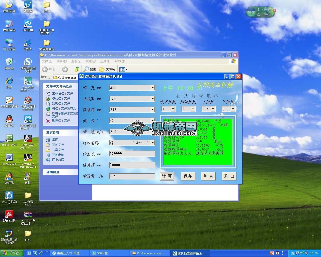Click the 搜索 search toolbar button
This screenshot has height=257, width=321.
(x=90, y=69)
